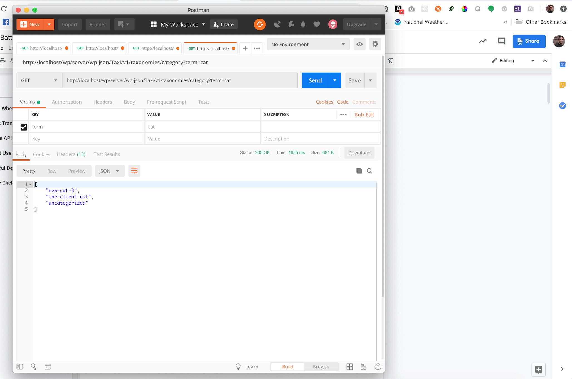Click the sync icon in the header
The height and width of the screenshot is (379, 572).
click(x=260, y=24)
